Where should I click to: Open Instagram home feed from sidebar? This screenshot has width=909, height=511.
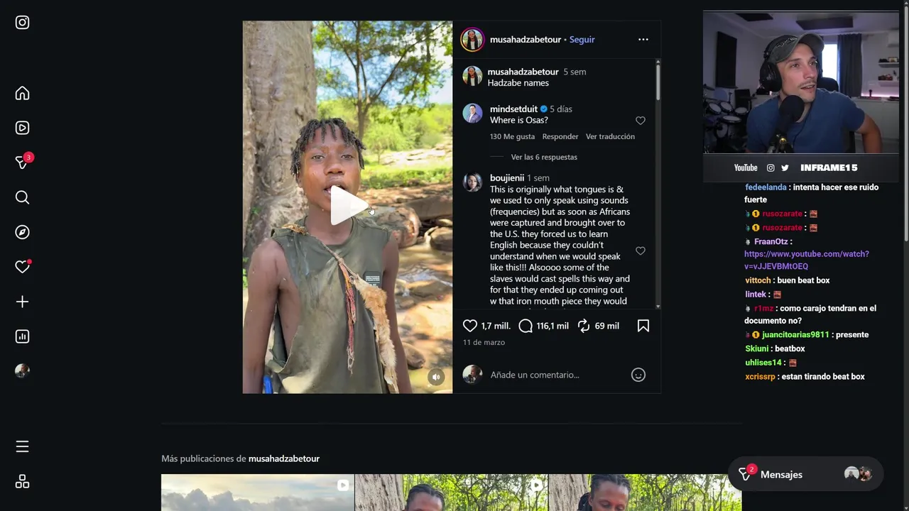tap(22, 94)
